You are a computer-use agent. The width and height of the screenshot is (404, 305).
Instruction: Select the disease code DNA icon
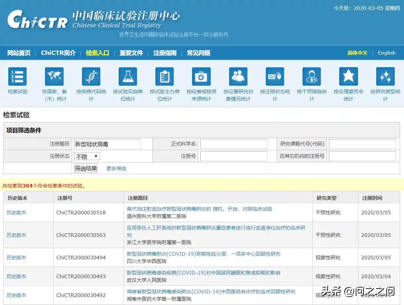click(91, 77)
